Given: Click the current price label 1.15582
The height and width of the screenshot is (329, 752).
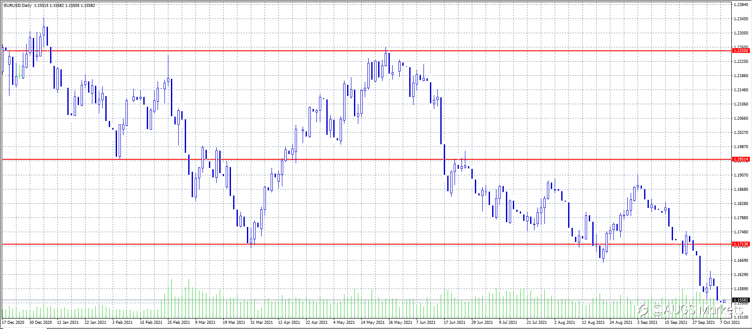Looking at the screenshot, I should [x=741, y=300].
